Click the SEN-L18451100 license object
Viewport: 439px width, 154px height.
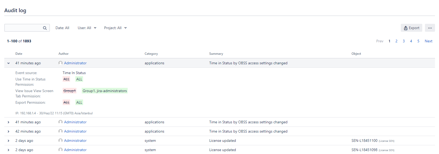(x=364, y=141)
